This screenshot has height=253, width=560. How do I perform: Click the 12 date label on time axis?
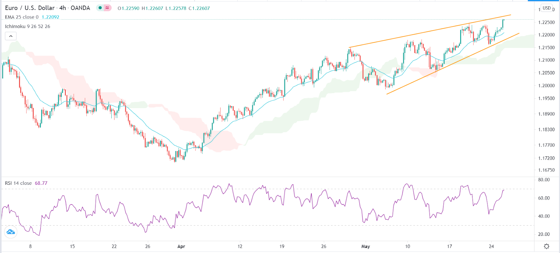(x=240, y=246)
